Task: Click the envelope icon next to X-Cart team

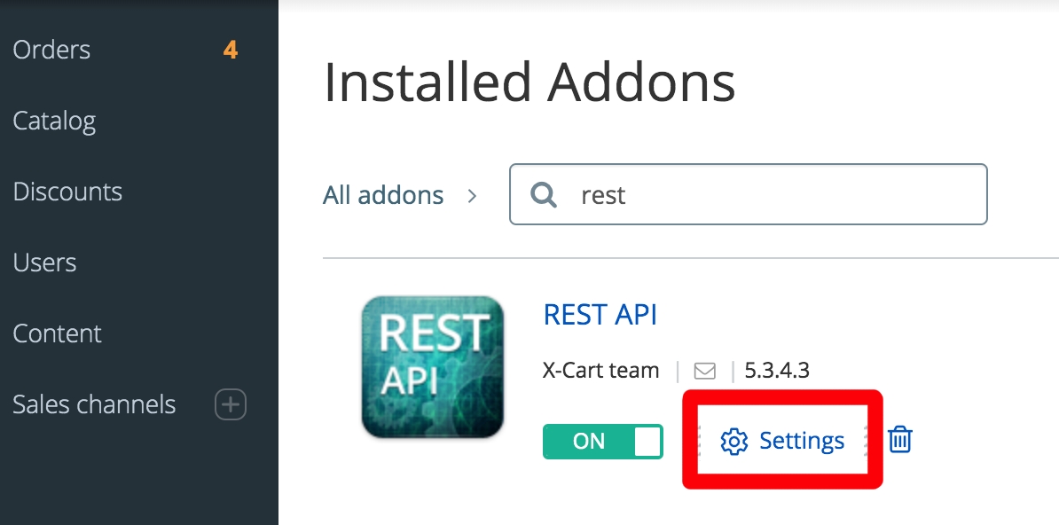Action: click(704, 371)
